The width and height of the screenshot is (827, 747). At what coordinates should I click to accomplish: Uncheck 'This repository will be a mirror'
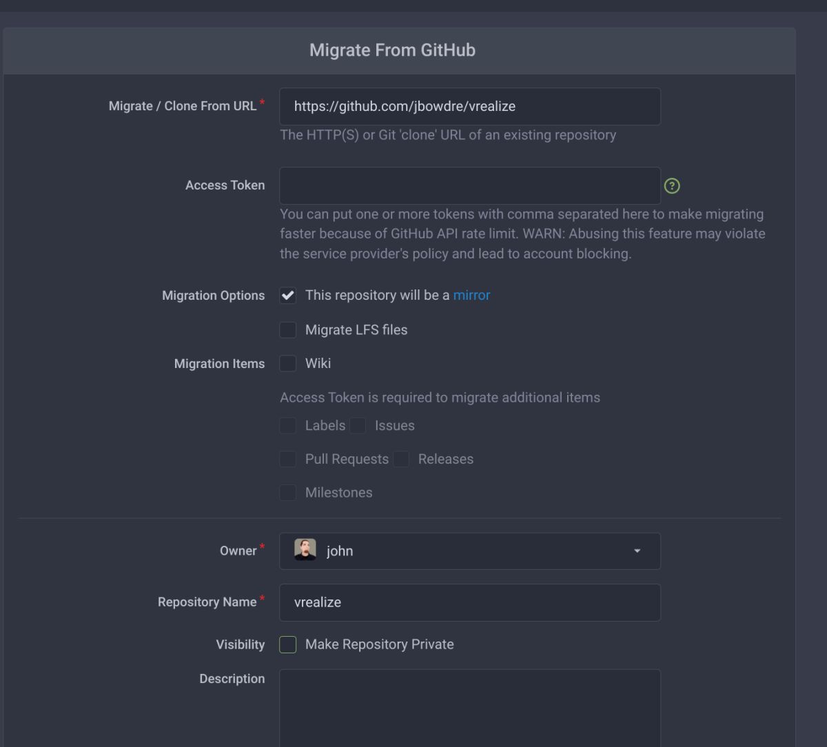[x=287, y=296]
